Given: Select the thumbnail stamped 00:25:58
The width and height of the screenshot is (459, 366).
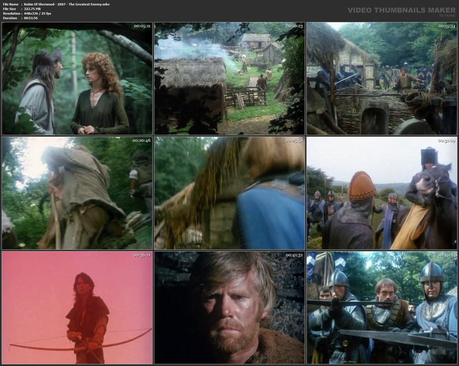Looking at the screenshot, I should (x=230, y=193).
